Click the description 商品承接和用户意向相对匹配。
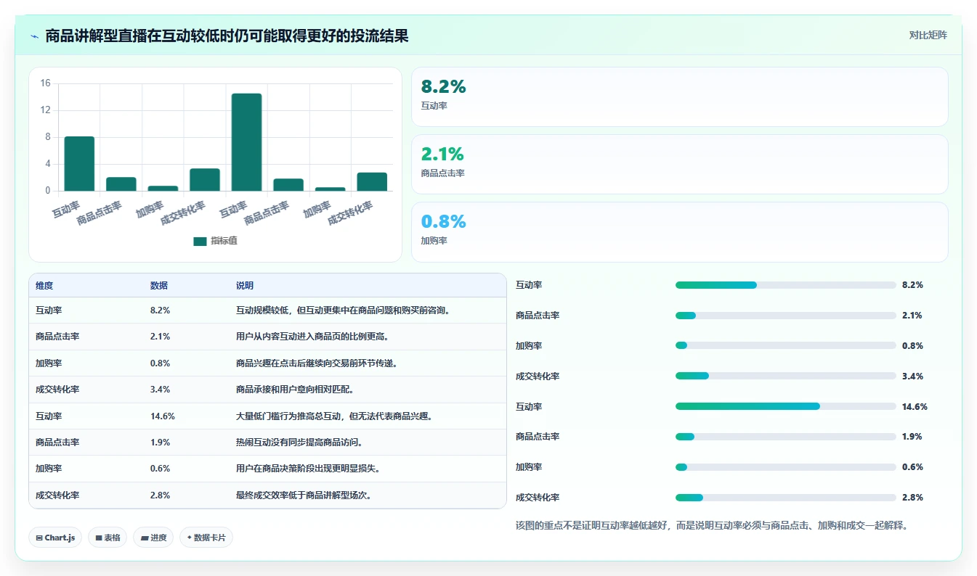Viewport: 977px width, 576px height. (295, 390)
